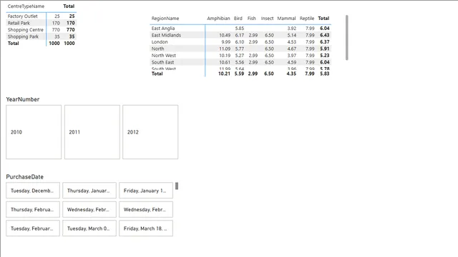Choose the 'Friday, January 1...' purchase date tile

[x=146, y=191]
